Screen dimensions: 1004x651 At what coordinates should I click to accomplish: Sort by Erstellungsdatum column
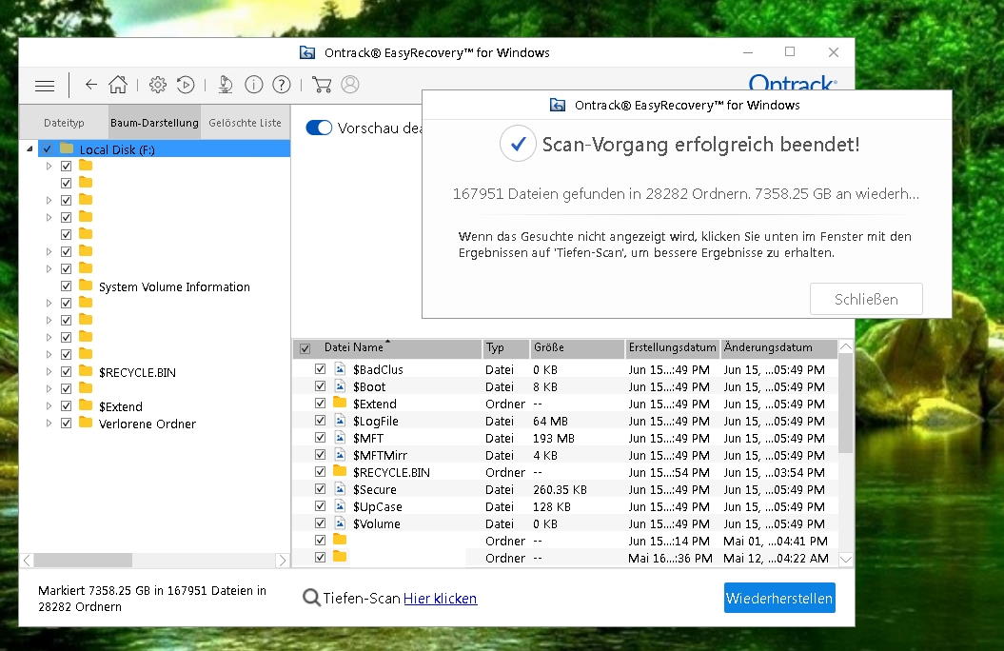tap(672, 348)
